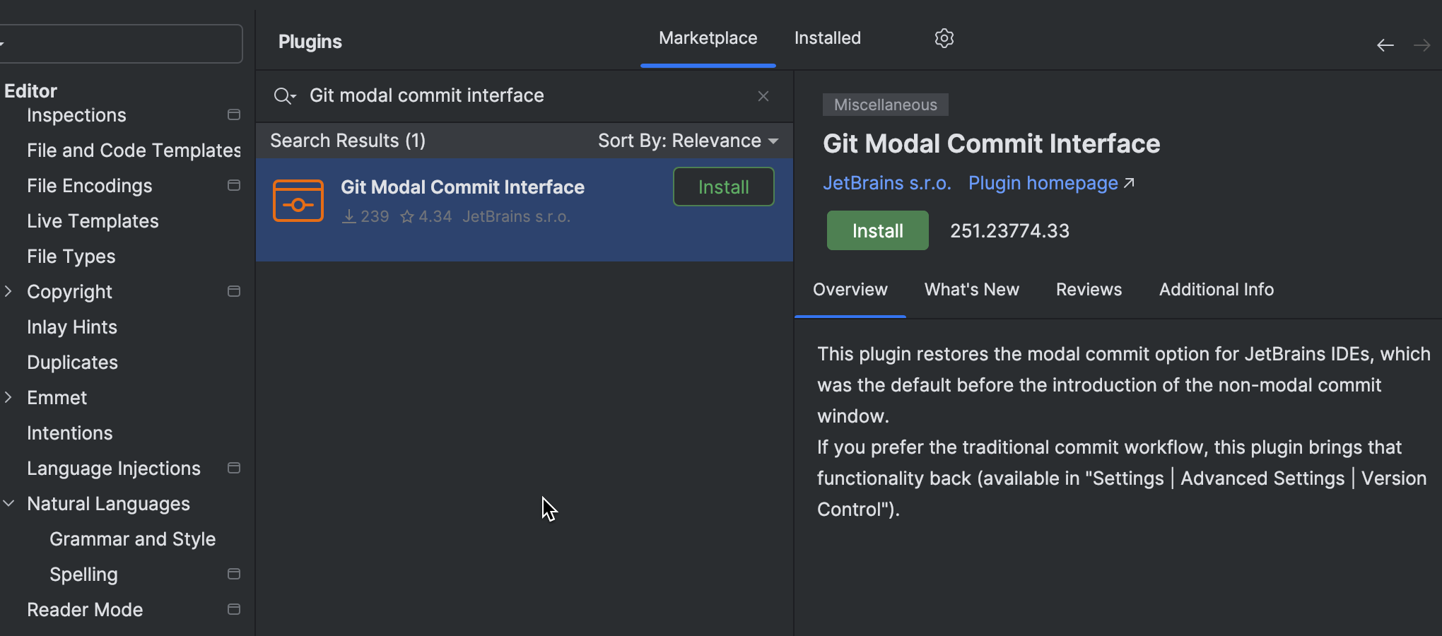Viewport: 1442px width, 636px height.
Task: Click project-level icon next to File Encodings
Action: (x=234, y=186)
